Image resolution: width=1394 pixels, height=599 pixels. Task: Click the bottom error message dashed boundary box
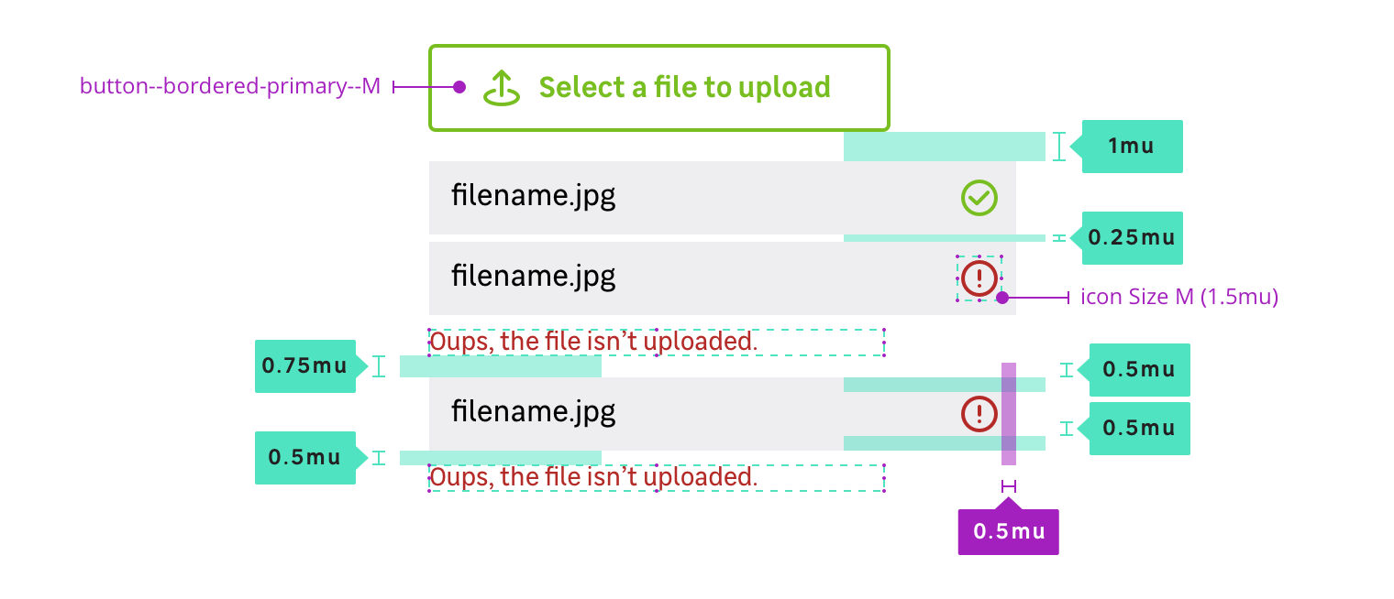coord(657,476)
